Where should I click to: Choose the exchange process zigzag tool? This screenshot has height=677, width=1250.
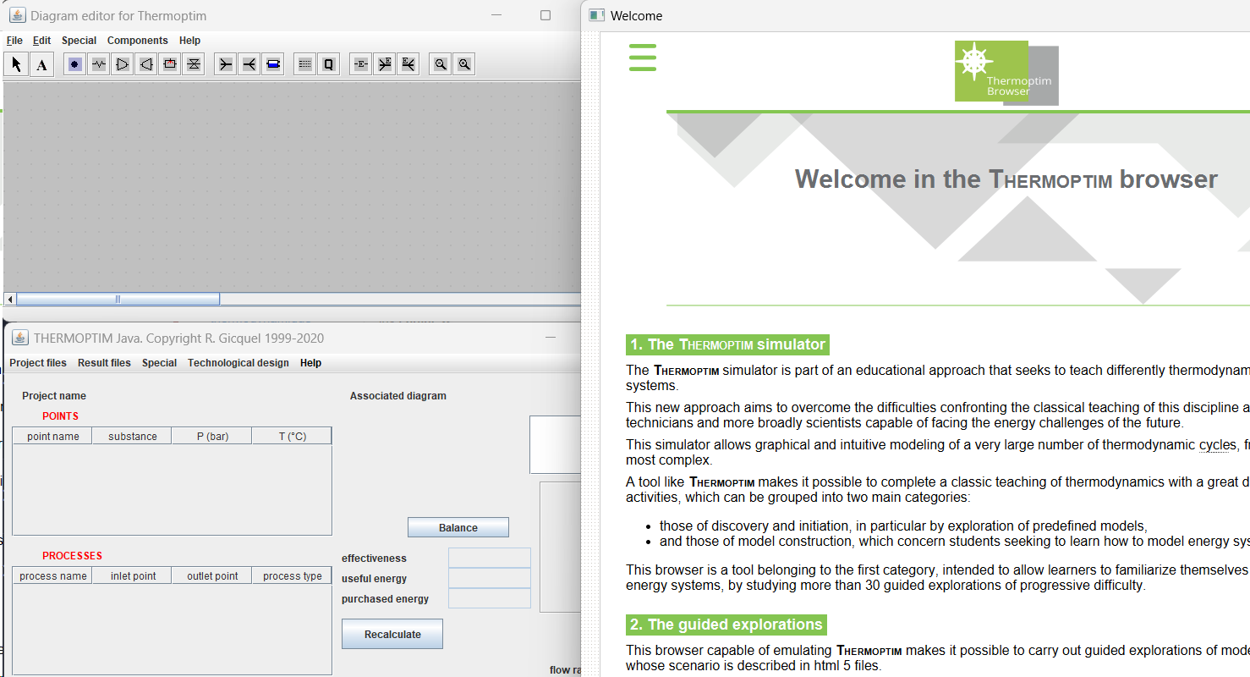click(99, 64)
